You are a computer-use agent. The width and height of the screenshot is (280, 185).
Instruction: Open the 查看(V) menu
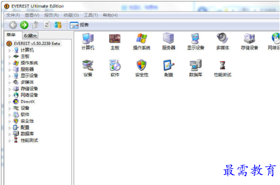32,15
